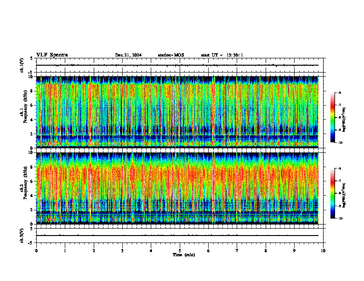Click the ch.1 frequency tick label '2'
Viewport: 364px width, 281px height.
32,134
